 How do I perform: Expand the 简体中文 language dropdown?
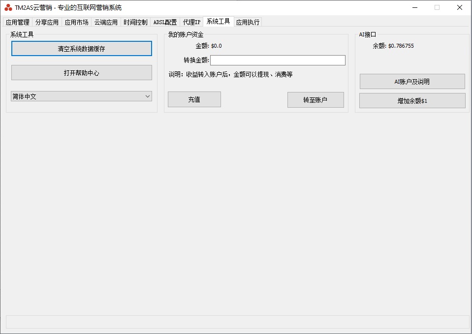tap(81, 97)
